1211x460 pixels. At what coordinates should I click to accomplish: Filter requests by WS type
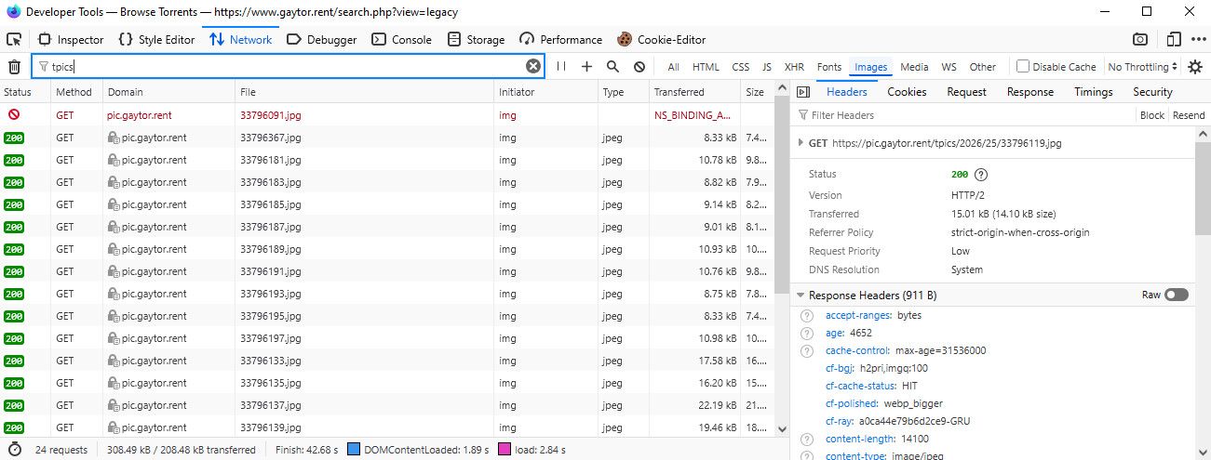click(949, 67)
